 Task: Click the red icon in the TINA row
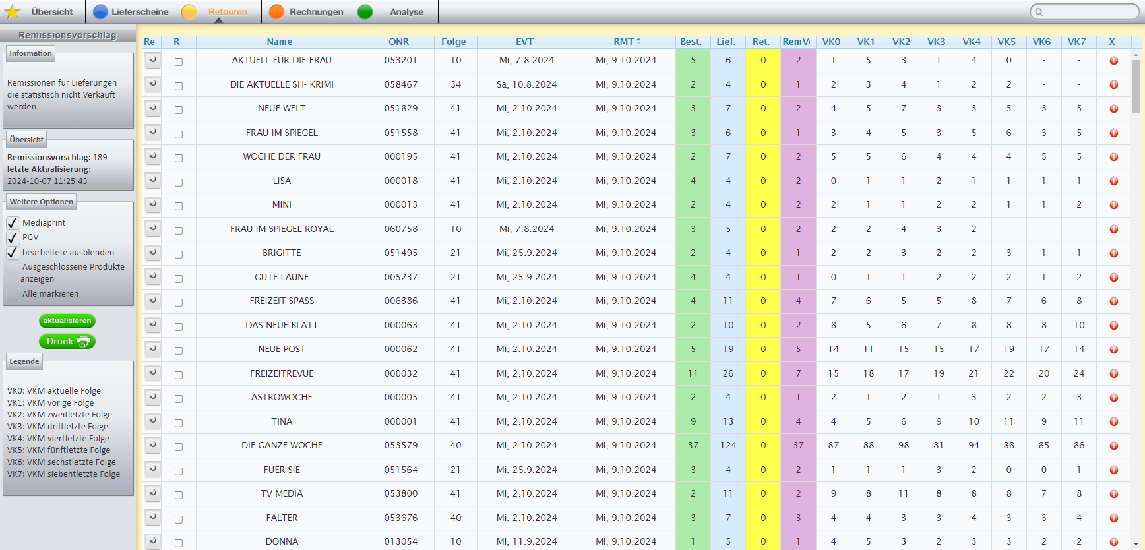[1113, 422]
